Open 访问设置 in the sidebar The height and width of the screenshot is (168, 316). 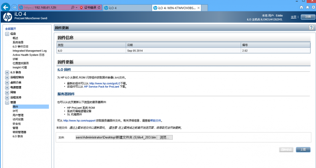pyautogui.click(x=18, y=119)
